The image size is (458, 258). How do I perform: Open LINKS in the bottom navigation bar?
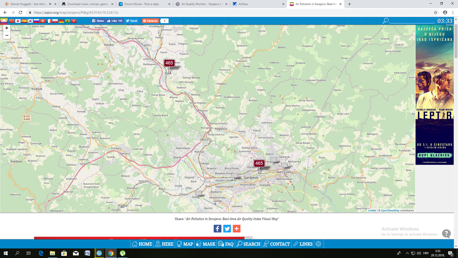tap(302, 244)
